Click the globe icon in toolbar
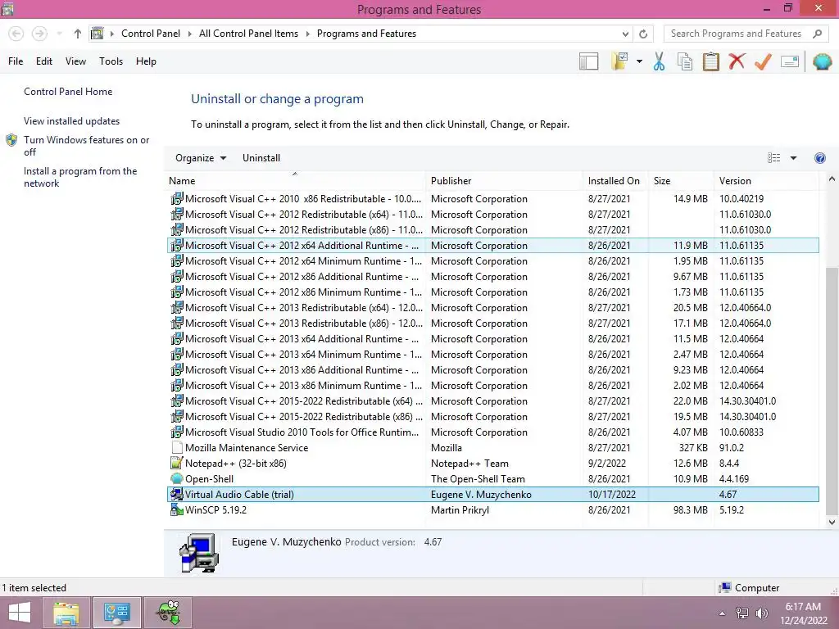The height and width of the screenshot is (629, 839). tap(822, 61)
